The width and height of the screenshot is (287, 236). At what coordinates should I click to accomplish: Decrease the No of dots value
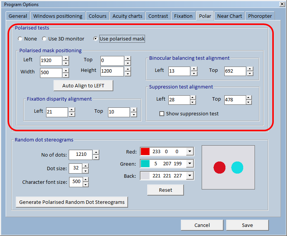pyautogui.click(x=96, y=157)
